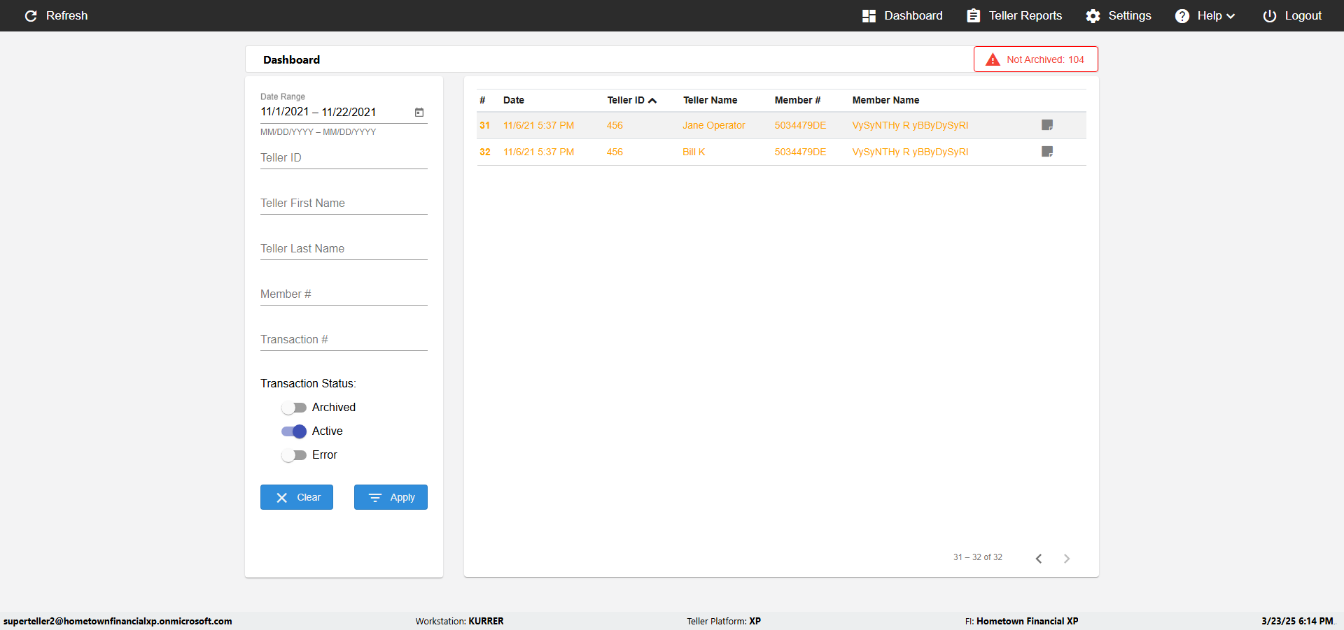Open Teller Reports
Screen dimensions: 1344x630
click(1014, 15)
